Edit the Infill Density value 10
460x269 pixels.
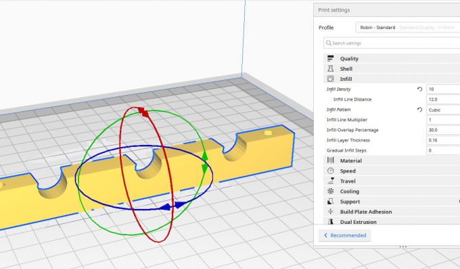tap(443, 89)
